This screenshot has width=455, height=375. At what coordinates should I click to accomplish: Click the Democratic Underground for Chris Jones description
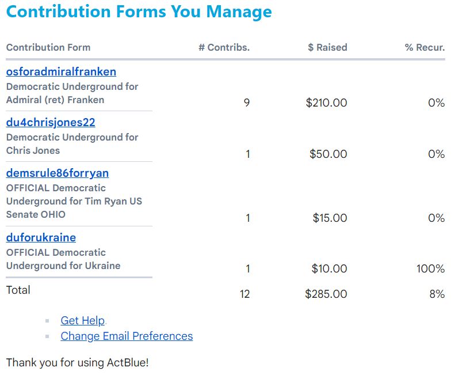pyautogui.click(x=72, y=144)
